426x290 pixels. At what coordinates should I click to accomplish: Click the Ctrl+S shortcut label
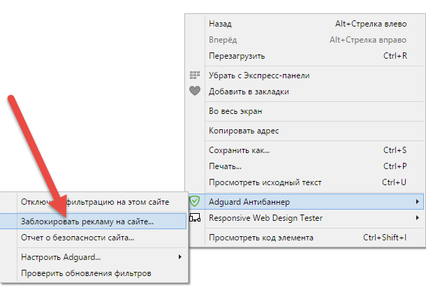(x=395, y=150)
